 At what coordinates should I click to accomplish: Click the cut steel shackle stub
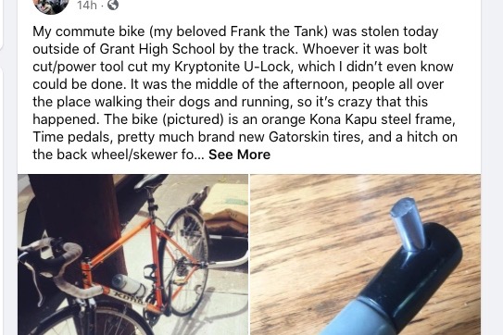pos(408,222)
